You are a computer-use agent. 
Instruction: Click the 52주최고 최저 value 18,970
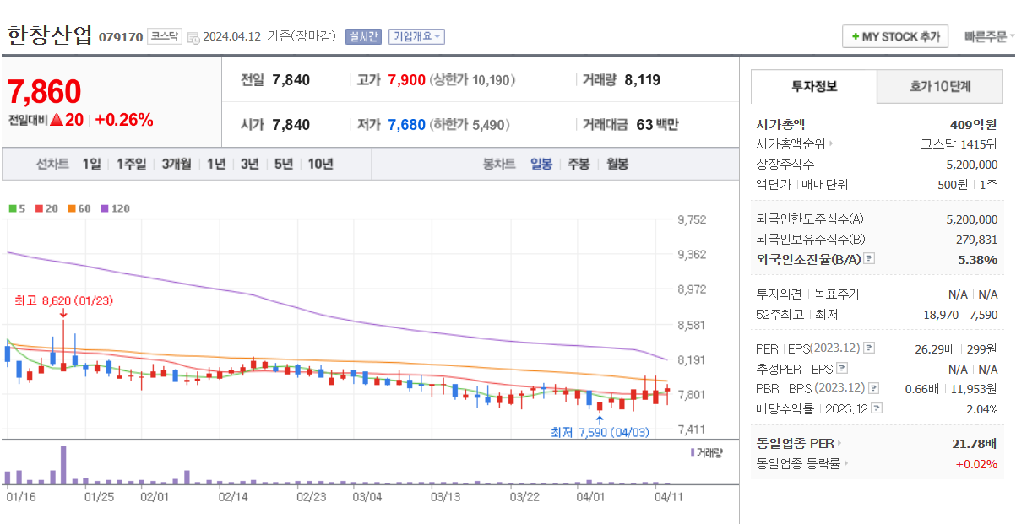tap(941, 314)
